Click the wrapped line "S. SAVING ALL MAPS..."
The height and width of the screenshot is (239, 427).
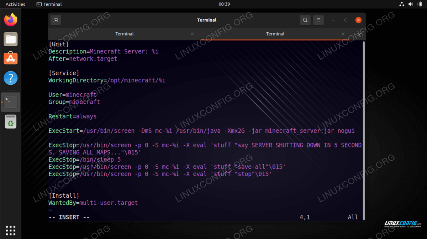point(95,152)
